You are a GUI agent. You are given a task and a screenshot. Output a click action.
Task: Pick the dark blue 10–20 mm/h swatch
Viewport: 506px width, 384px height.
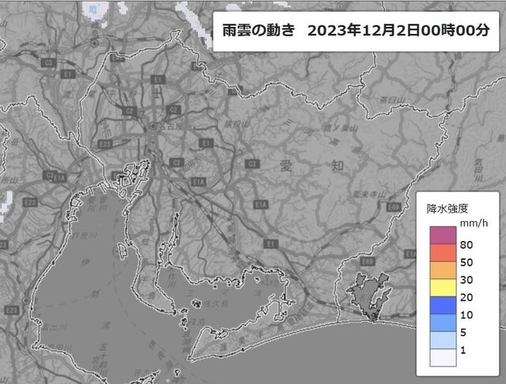[443, 305]
